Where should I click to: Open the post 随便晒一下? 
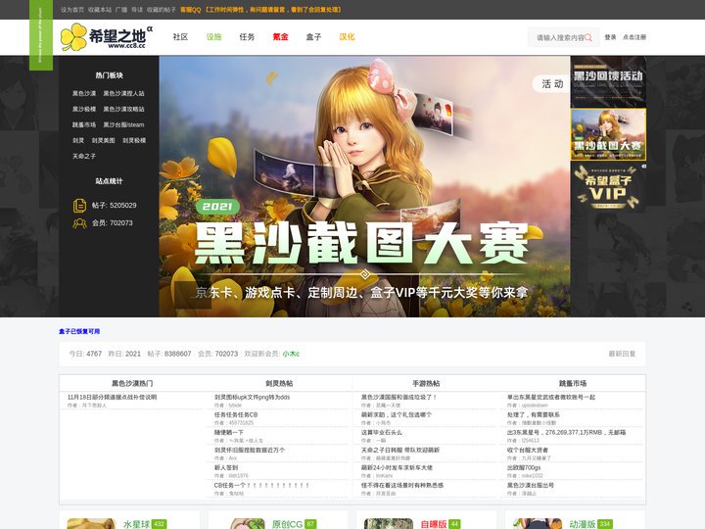coord(229,432)
